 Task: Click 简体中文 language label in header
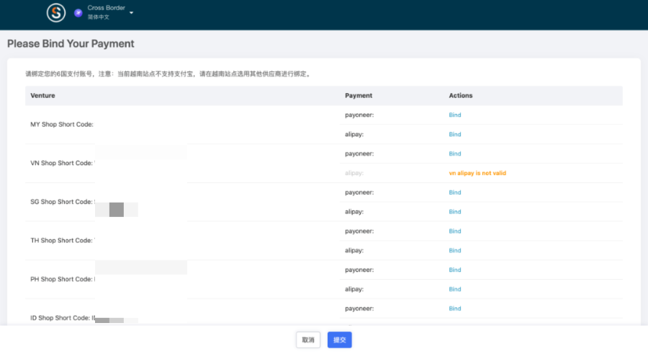(x=99, y=17)
